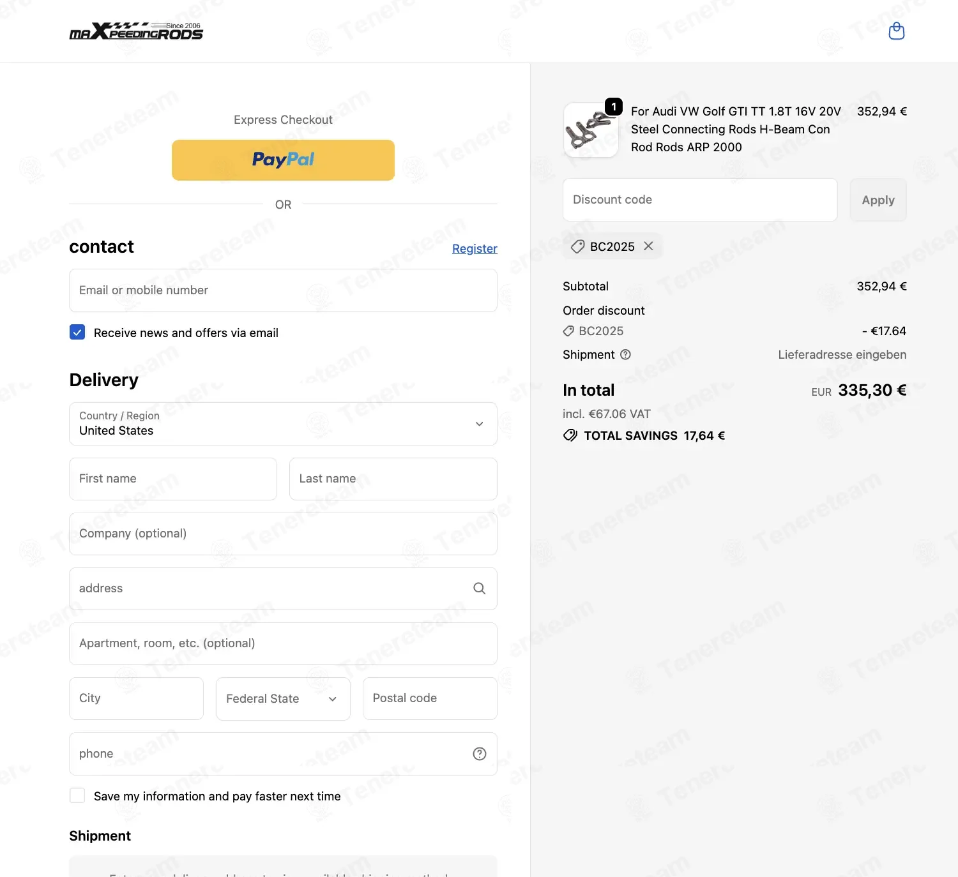Click the phone field help icon
Screen dimensions: 958x877
(480, 754)
